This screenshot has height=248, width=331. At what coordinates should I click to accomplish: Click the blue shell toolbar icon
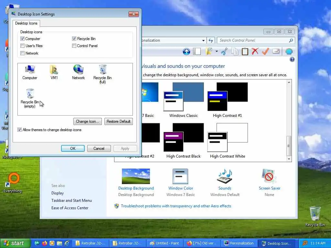pos(289,51)
